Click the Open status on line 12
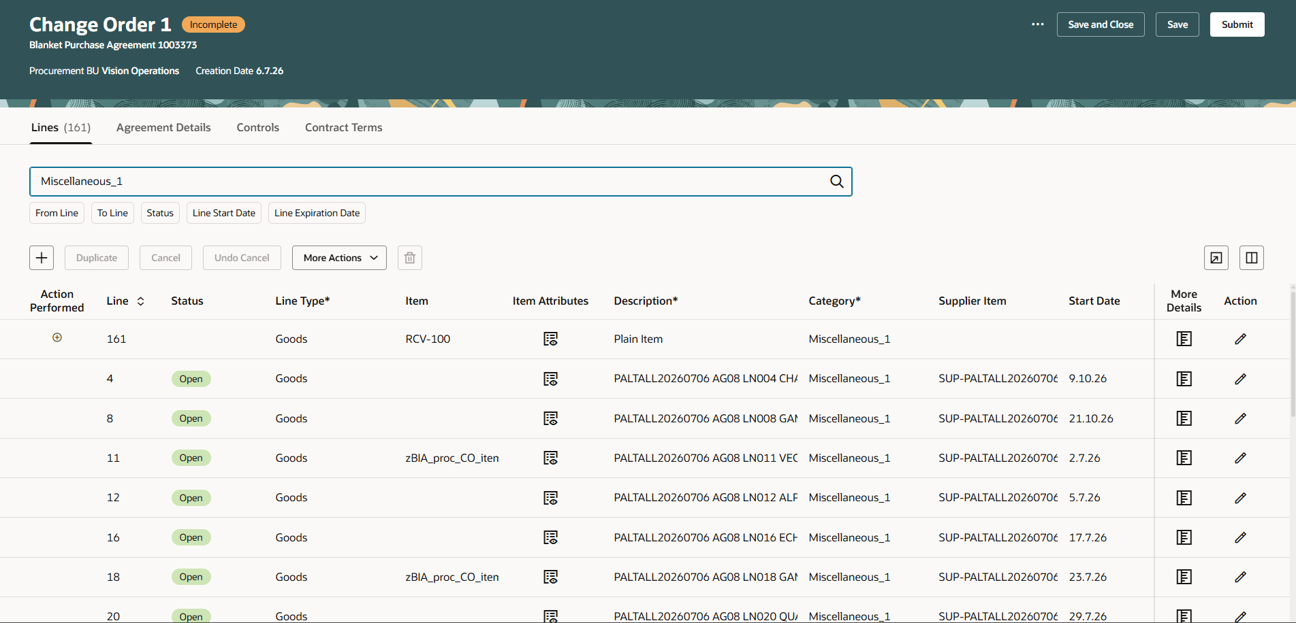The height and width of the screenshot is (623, 1296). 191,498
